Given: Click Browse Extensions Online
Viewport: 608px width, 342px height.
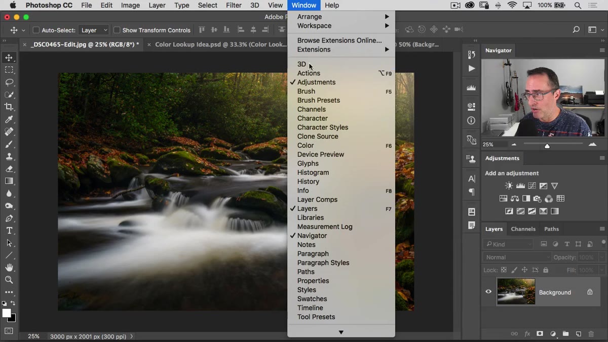Looking at the screenshot, I should (x=341, y=40).
